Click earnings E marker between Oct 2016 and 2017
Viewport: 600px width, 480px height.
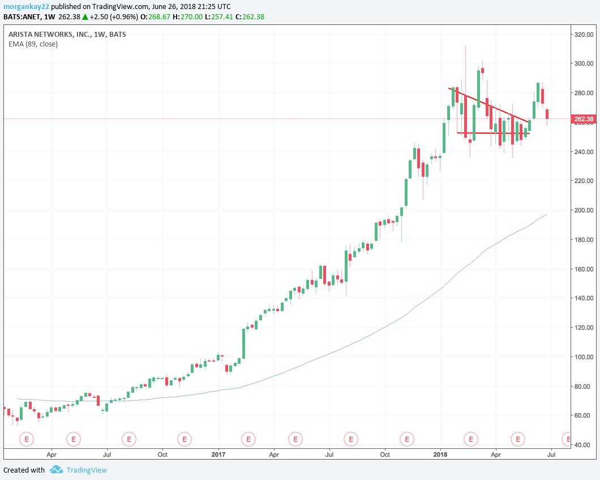pyautogui.click(x=185, y=439)
